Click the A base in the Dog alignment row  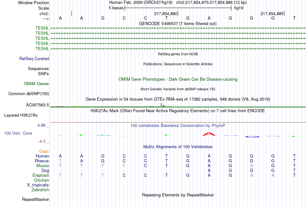click(209, 171)
